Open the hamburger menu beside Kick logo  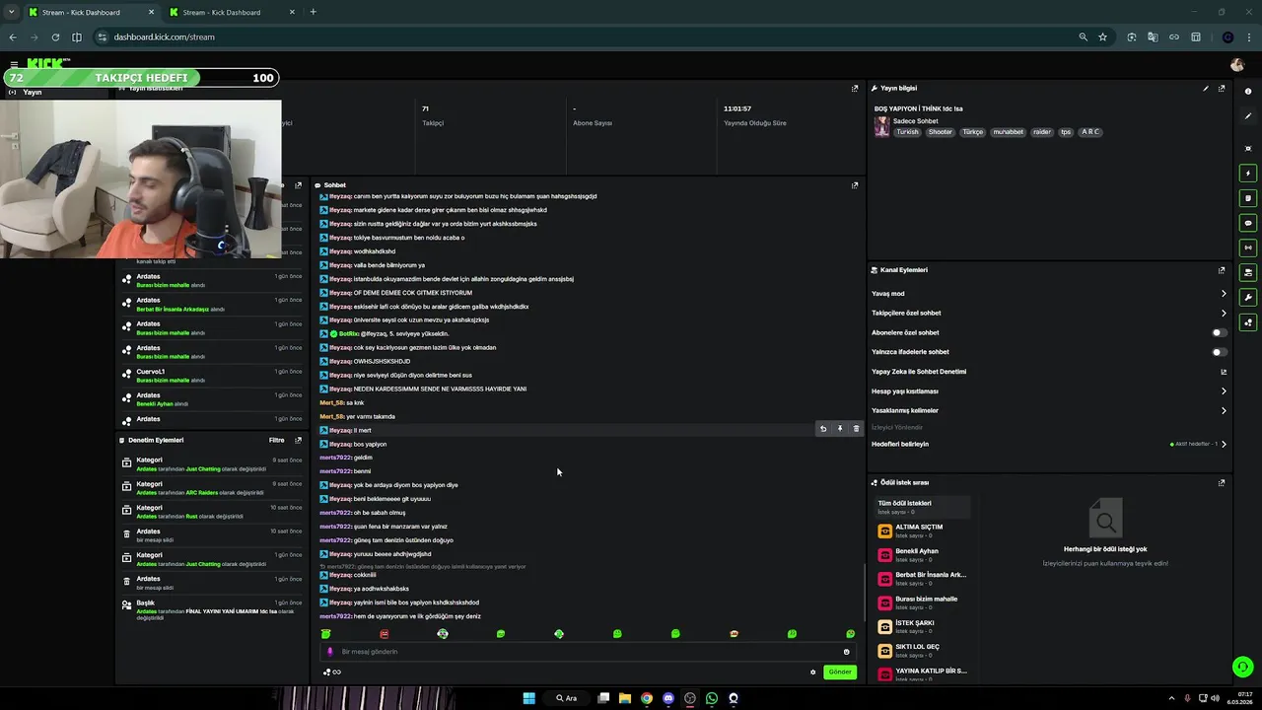click(x=14, y=65)
